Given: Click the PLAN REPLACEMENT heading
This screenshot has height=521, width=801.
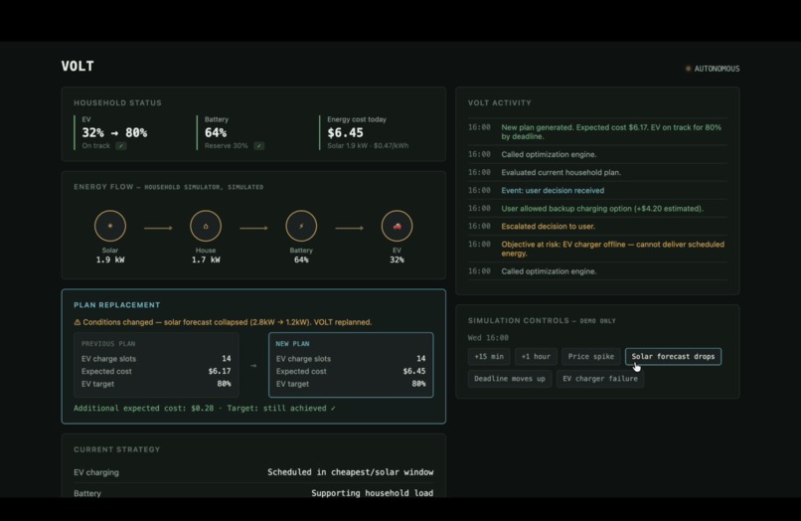Looking at the screenshot, I should click(x=117, y=304).
